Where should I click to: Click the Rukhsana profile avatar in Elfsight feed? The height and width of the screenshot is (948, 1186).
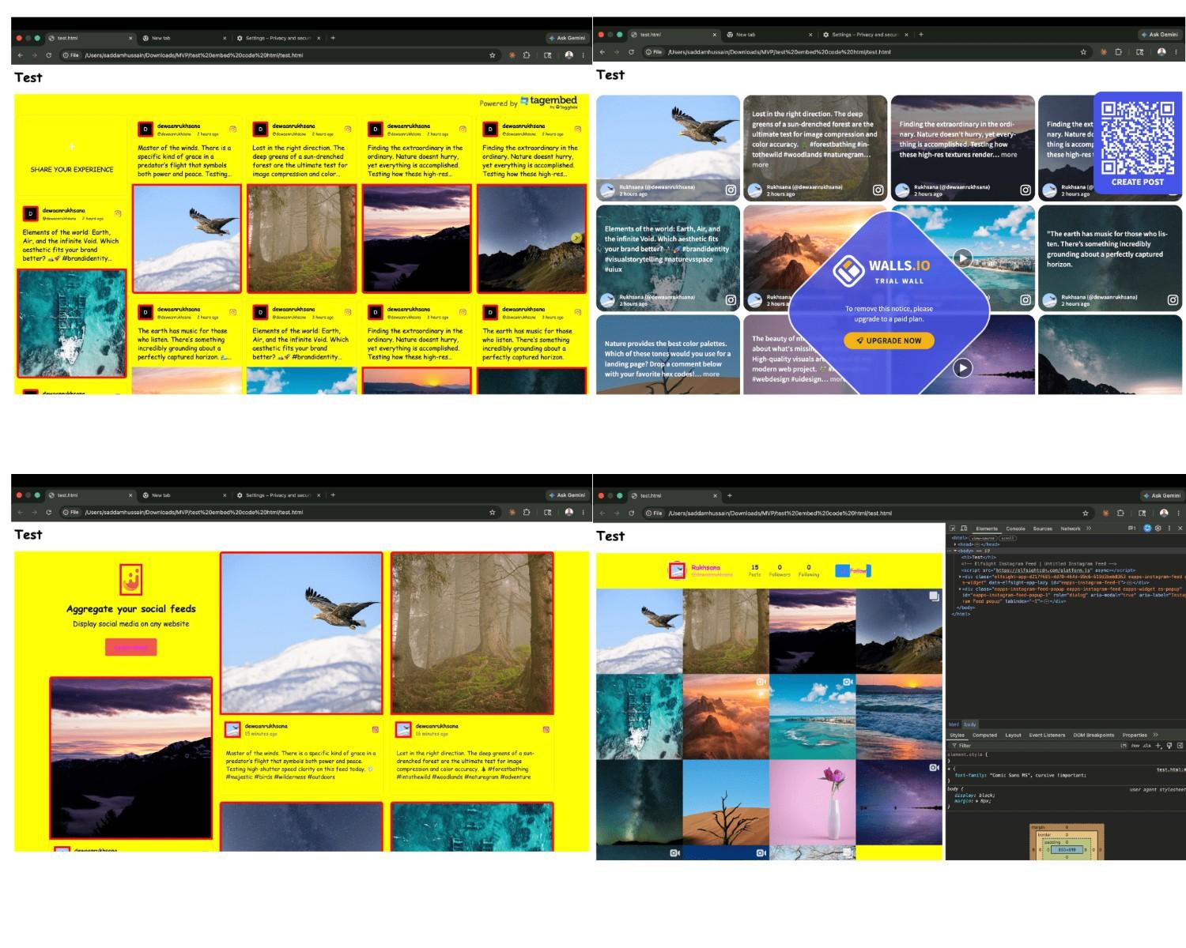coord(677,570)
